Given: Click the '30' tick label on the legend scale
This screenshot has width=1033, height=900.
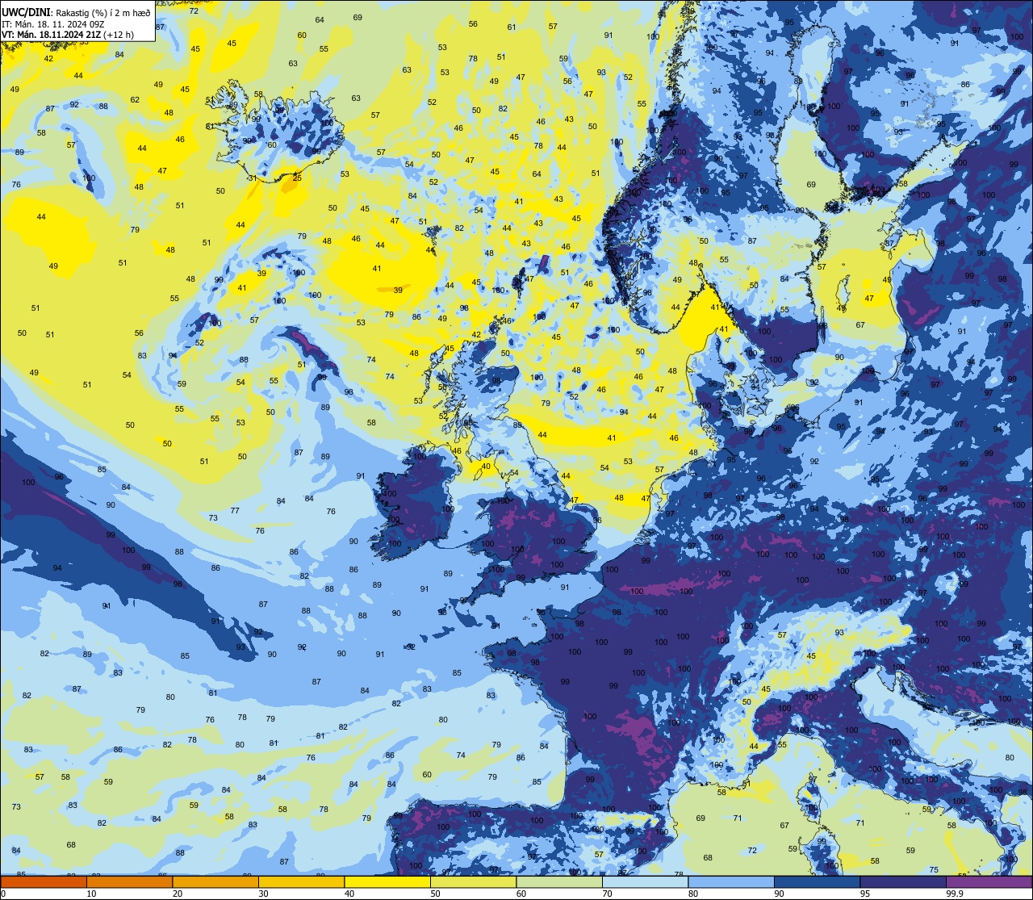Looking at the screenshot, I should click(263, 894).
